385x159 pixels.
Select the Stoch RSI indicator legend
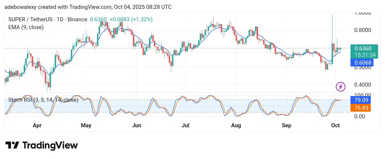43,100
